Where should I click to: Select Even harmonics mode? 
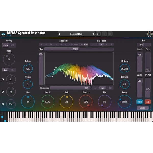[103, 88]
